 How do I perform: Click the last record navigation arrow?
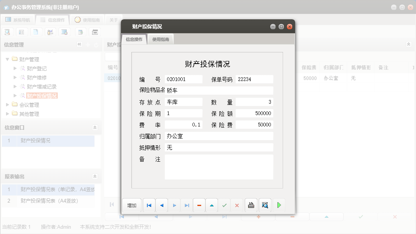coord(186,205)
